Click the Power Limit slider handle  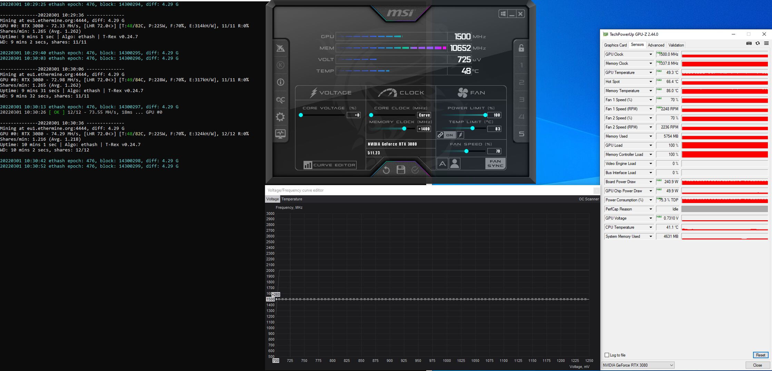[485, 115]
